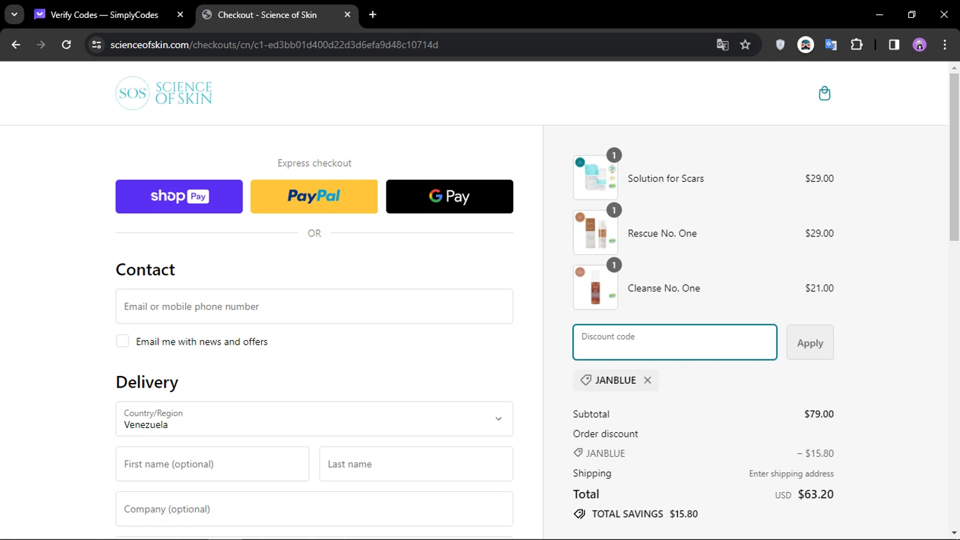960x540 pixels.
Task: Click the TOTAL SAVINGS $15.80 line
Action: (x=636, y=514)
